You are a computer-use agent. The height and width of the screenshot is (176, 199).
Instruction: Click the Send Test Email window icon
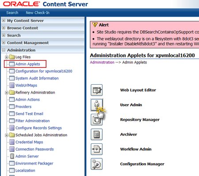[x=12, y=113]
